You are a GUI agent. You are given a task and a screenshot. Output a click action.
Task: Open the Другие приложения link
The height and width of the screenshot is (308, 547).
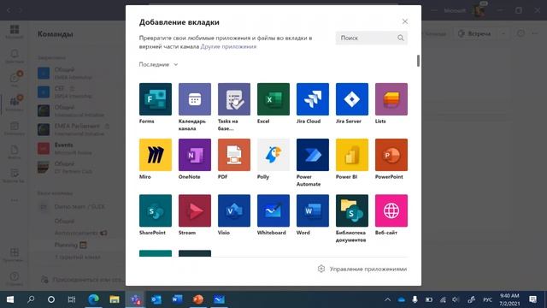pyautogui.click(x=228, y=46)
